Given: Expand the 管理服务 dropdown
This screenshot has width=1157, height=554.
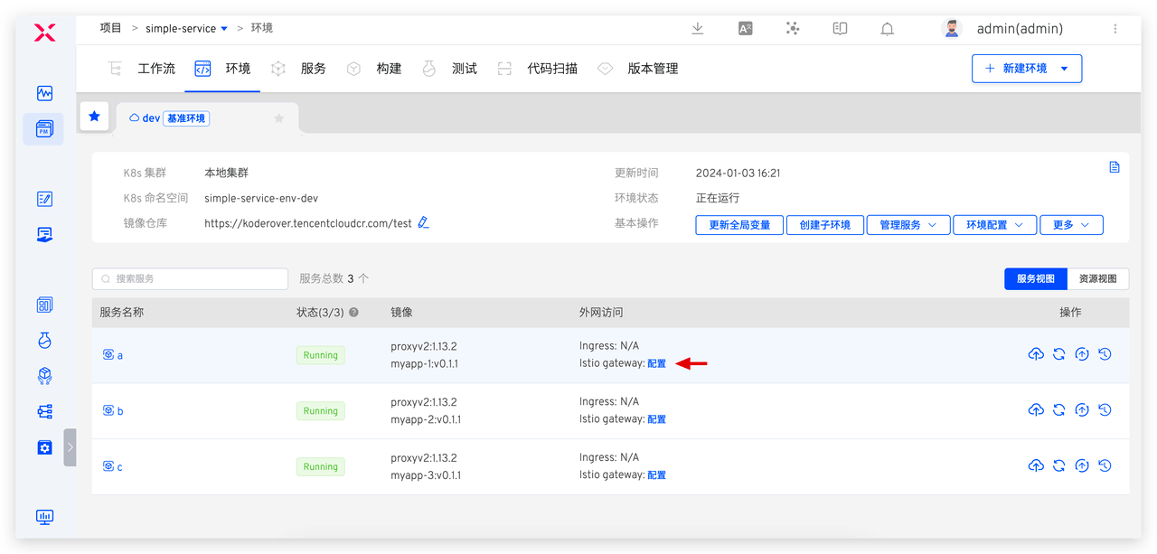Looking at the screenshot, I should point(908,225).
